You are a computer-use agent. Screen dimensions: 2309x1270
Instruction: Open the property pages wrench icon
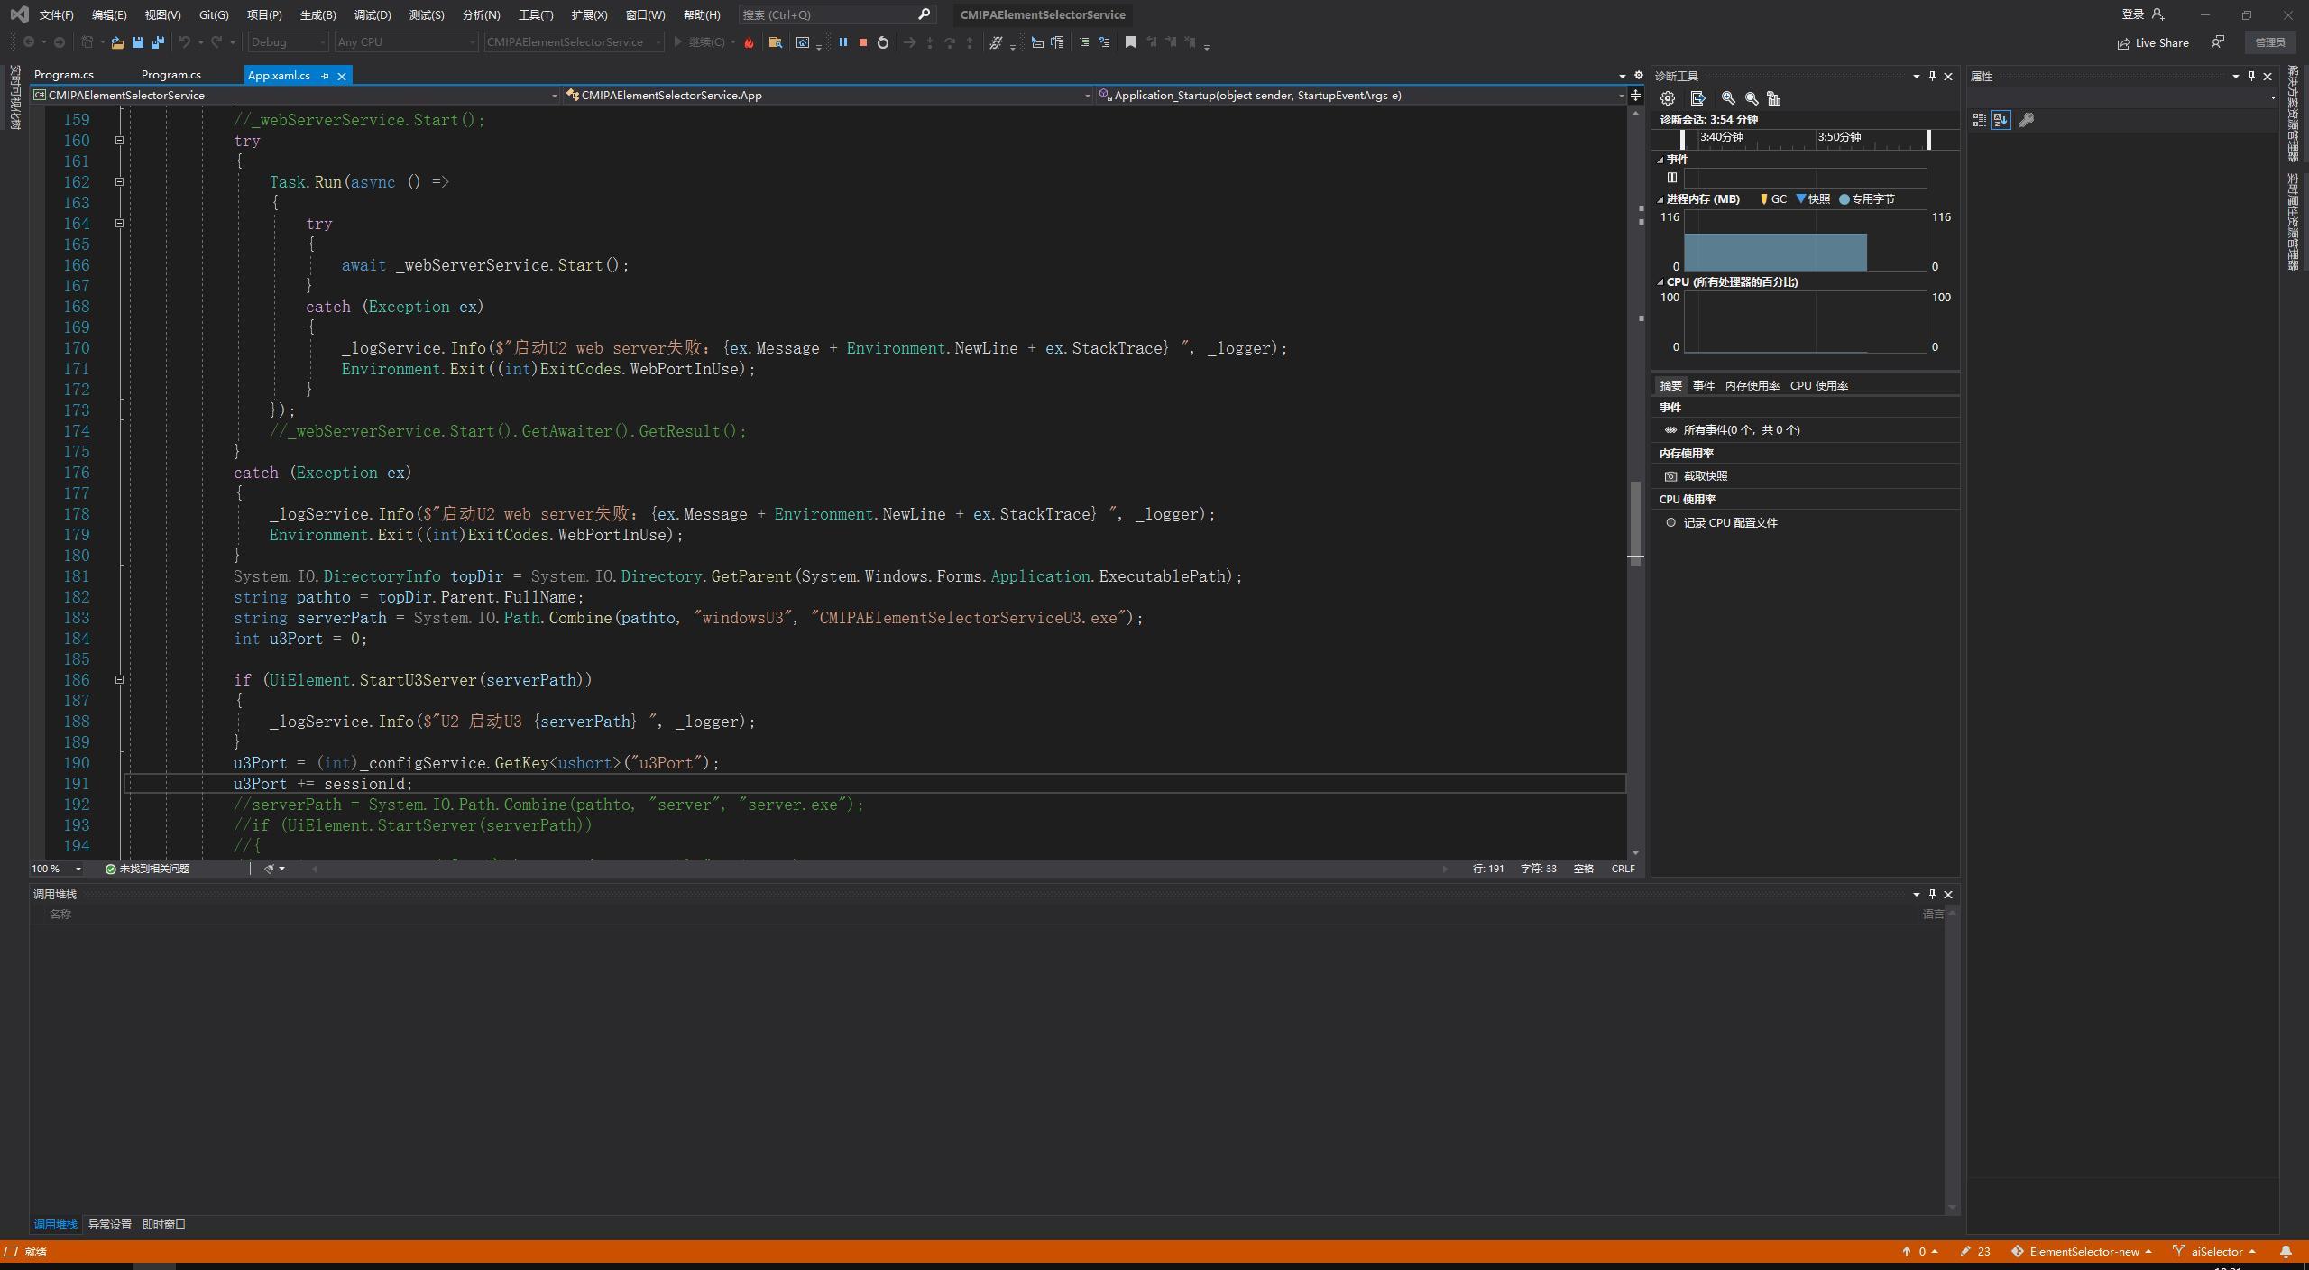[x=2027, y=120]
